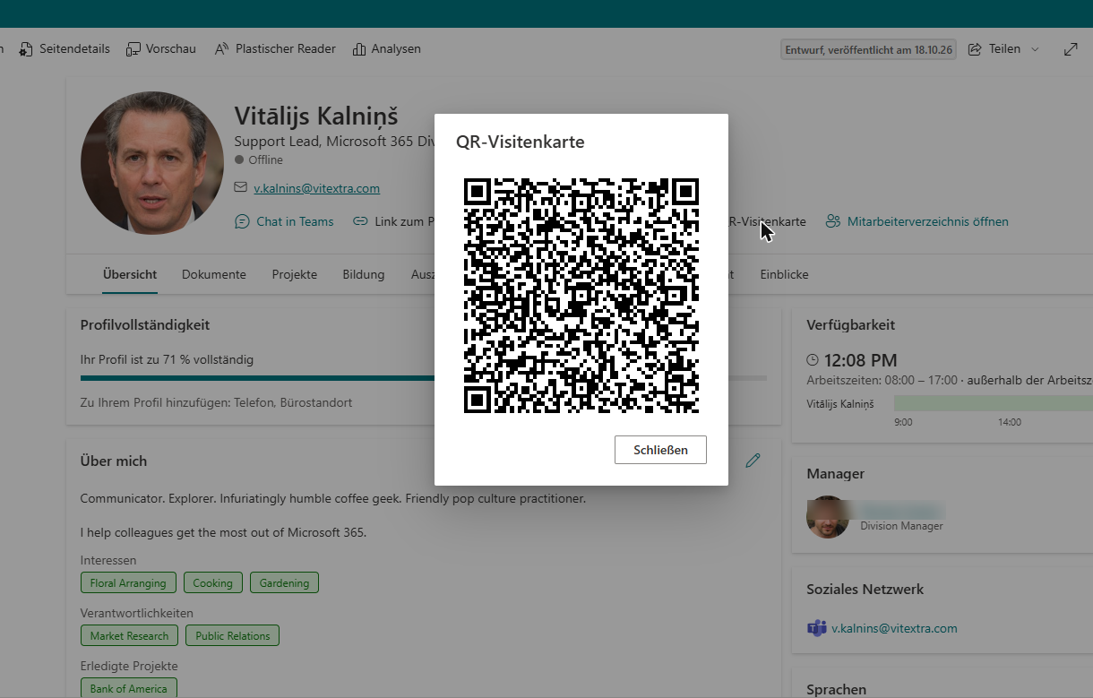Click the QR code image
Viewport: 1093px width, 698px height.
click(581, 296)
